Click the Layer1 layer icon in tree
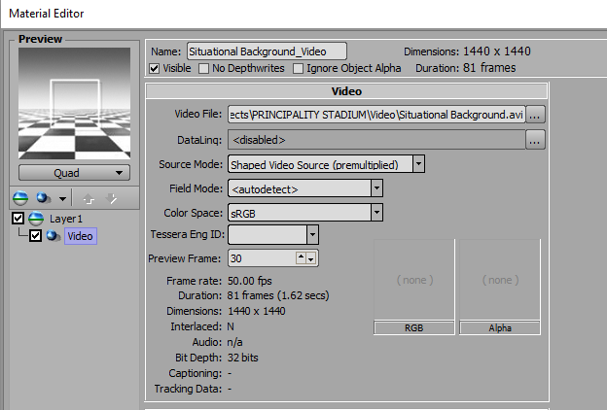 [36, 219]
